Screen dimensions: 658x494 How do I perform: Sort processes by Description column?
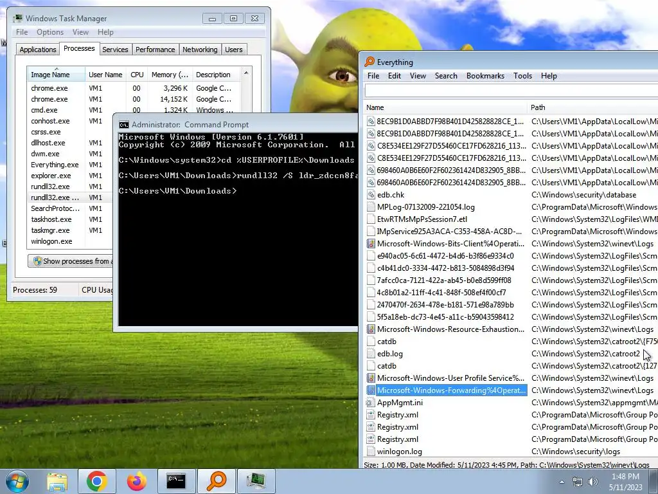point(216,75)
